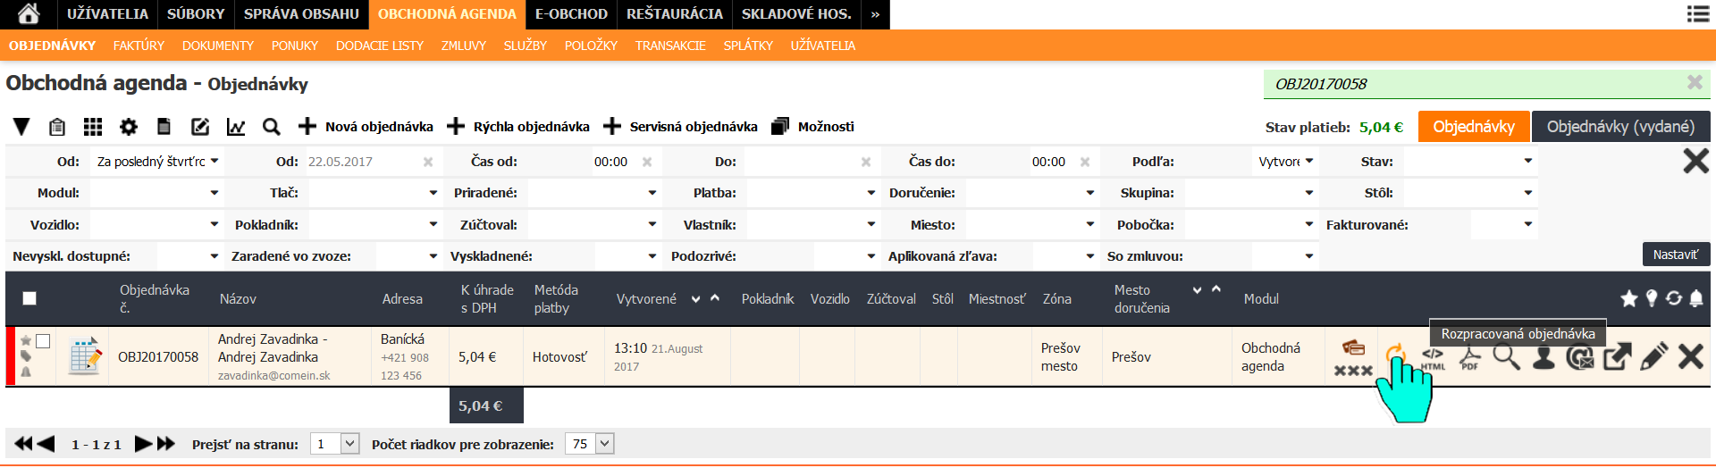Click the home icon in the top bar
Viewport: 1716px width, 468px height.
tap(29, 14)
